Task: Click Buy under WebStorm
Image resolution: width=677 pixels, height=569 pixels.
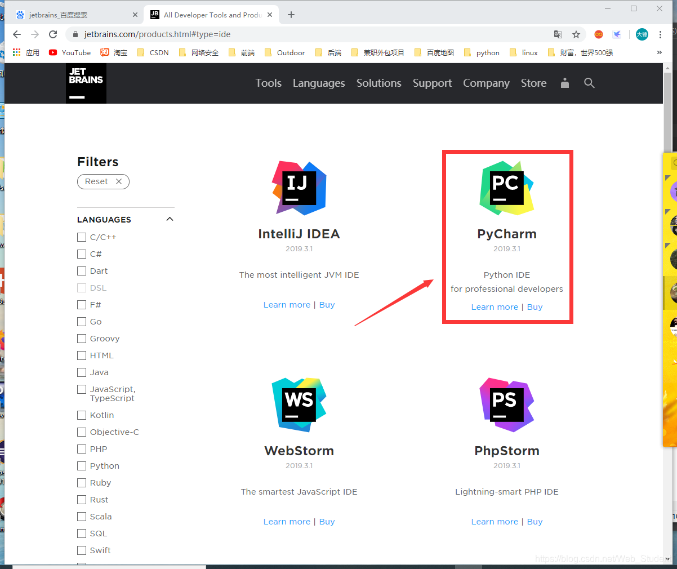Action: [327, 522]
